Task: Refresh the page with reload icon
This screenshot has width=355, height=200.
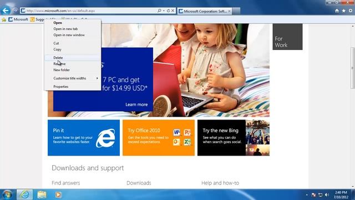Action: [168, 11]
